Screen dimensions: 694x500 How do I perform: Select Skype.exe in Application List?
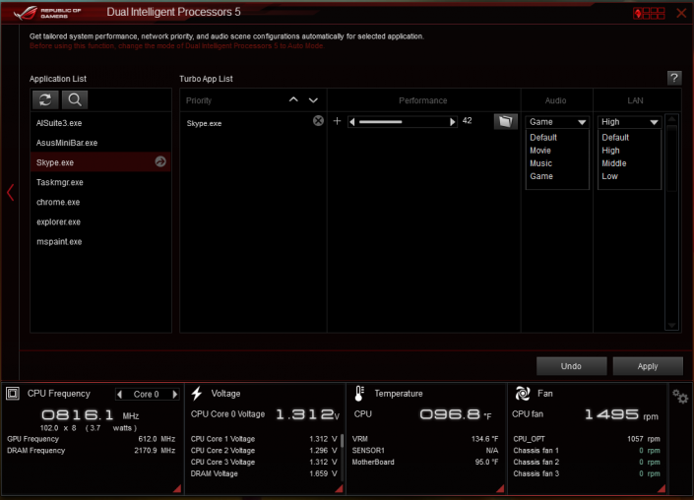[100, 162]
